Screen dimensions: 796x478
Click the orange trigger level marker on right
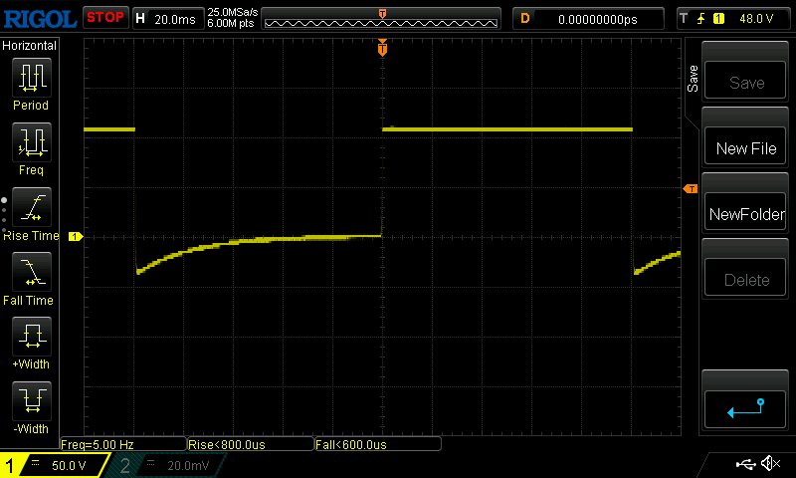tap(691, 189)
